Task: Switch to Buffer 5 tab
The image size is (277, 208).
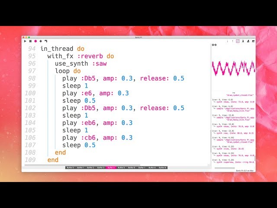Action: pyautogui.click(x=121, y=168)
